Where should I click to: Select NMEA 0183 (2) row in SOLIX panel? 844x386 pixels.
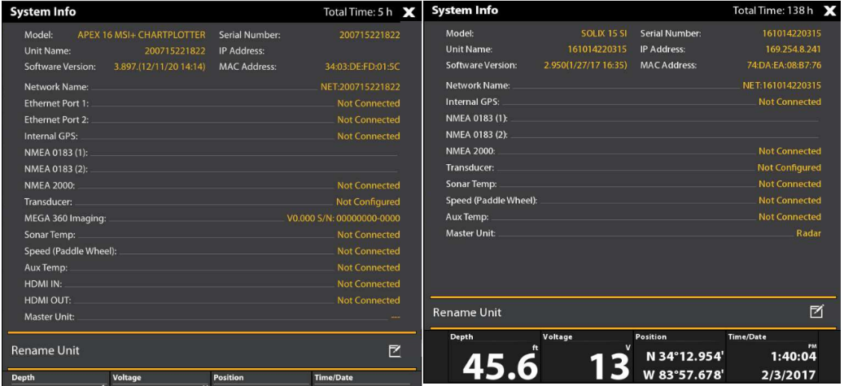[x=633, y=135]
